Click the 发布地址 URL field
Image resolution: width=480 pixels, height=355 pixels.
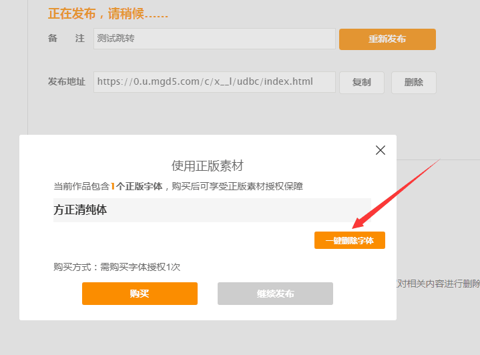[214, 81]
